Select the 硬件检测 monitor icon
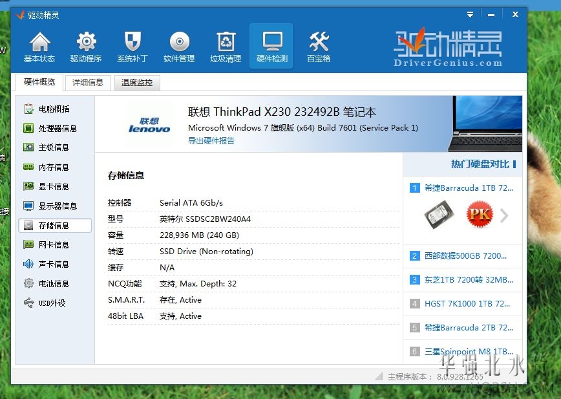This screenshot has width=561, height=399. point(272,41)
